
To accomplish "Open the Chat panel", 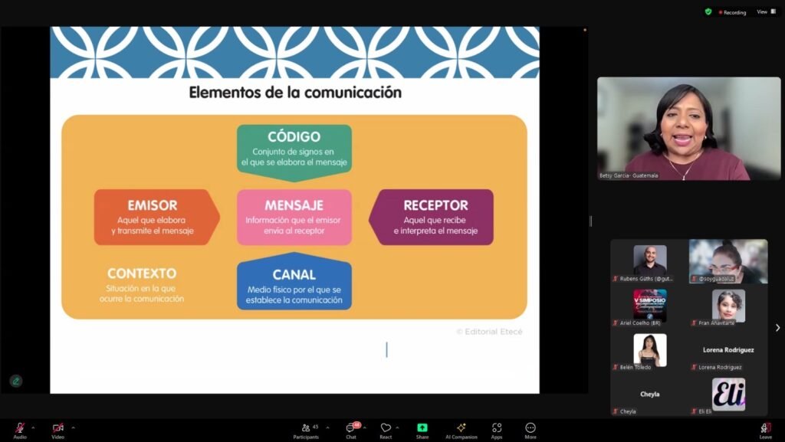I will pos(351,430).
